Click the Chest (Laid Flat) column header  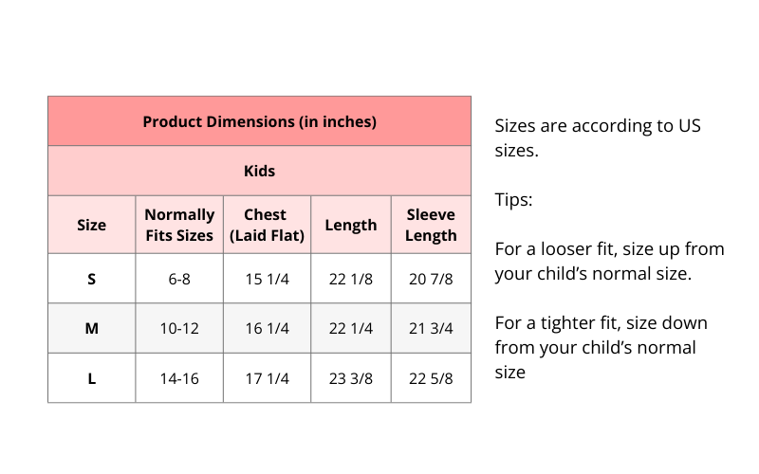click(x=266, y=225)
